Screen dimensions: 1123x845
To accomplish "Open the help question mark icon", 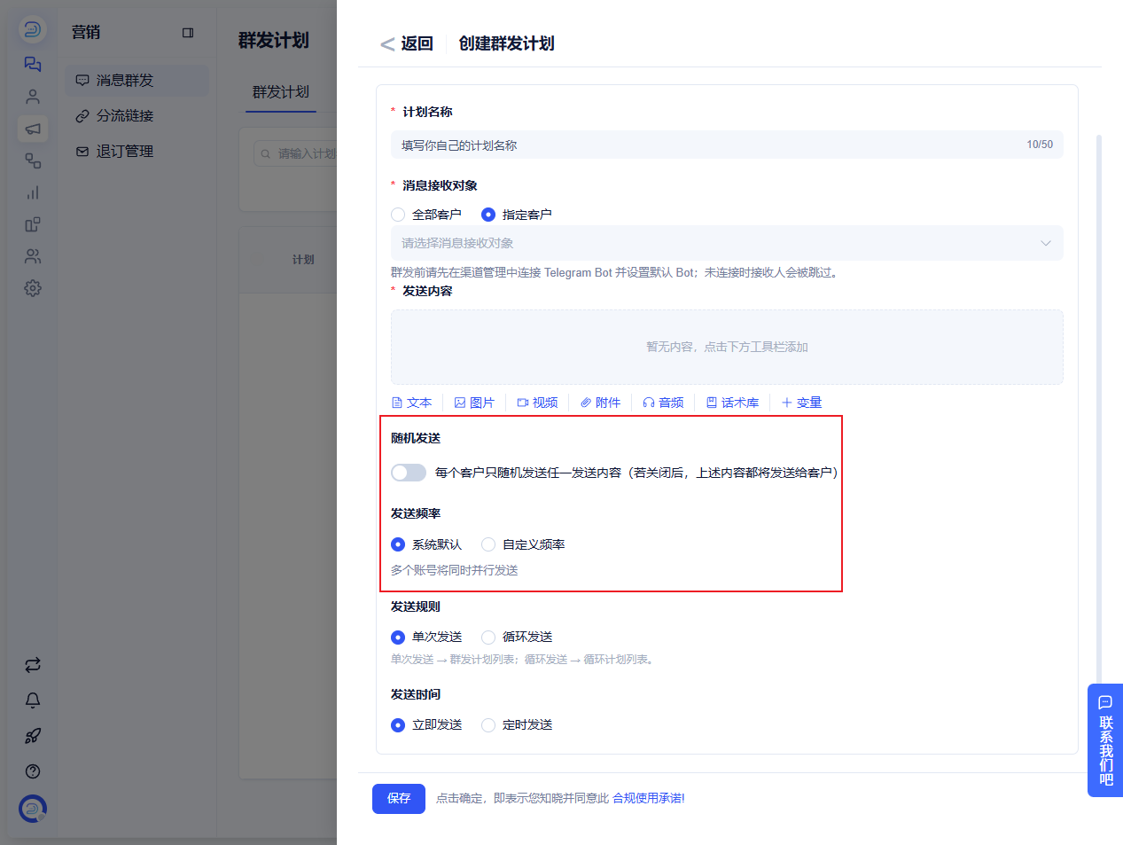I will [x=33, y=771].
